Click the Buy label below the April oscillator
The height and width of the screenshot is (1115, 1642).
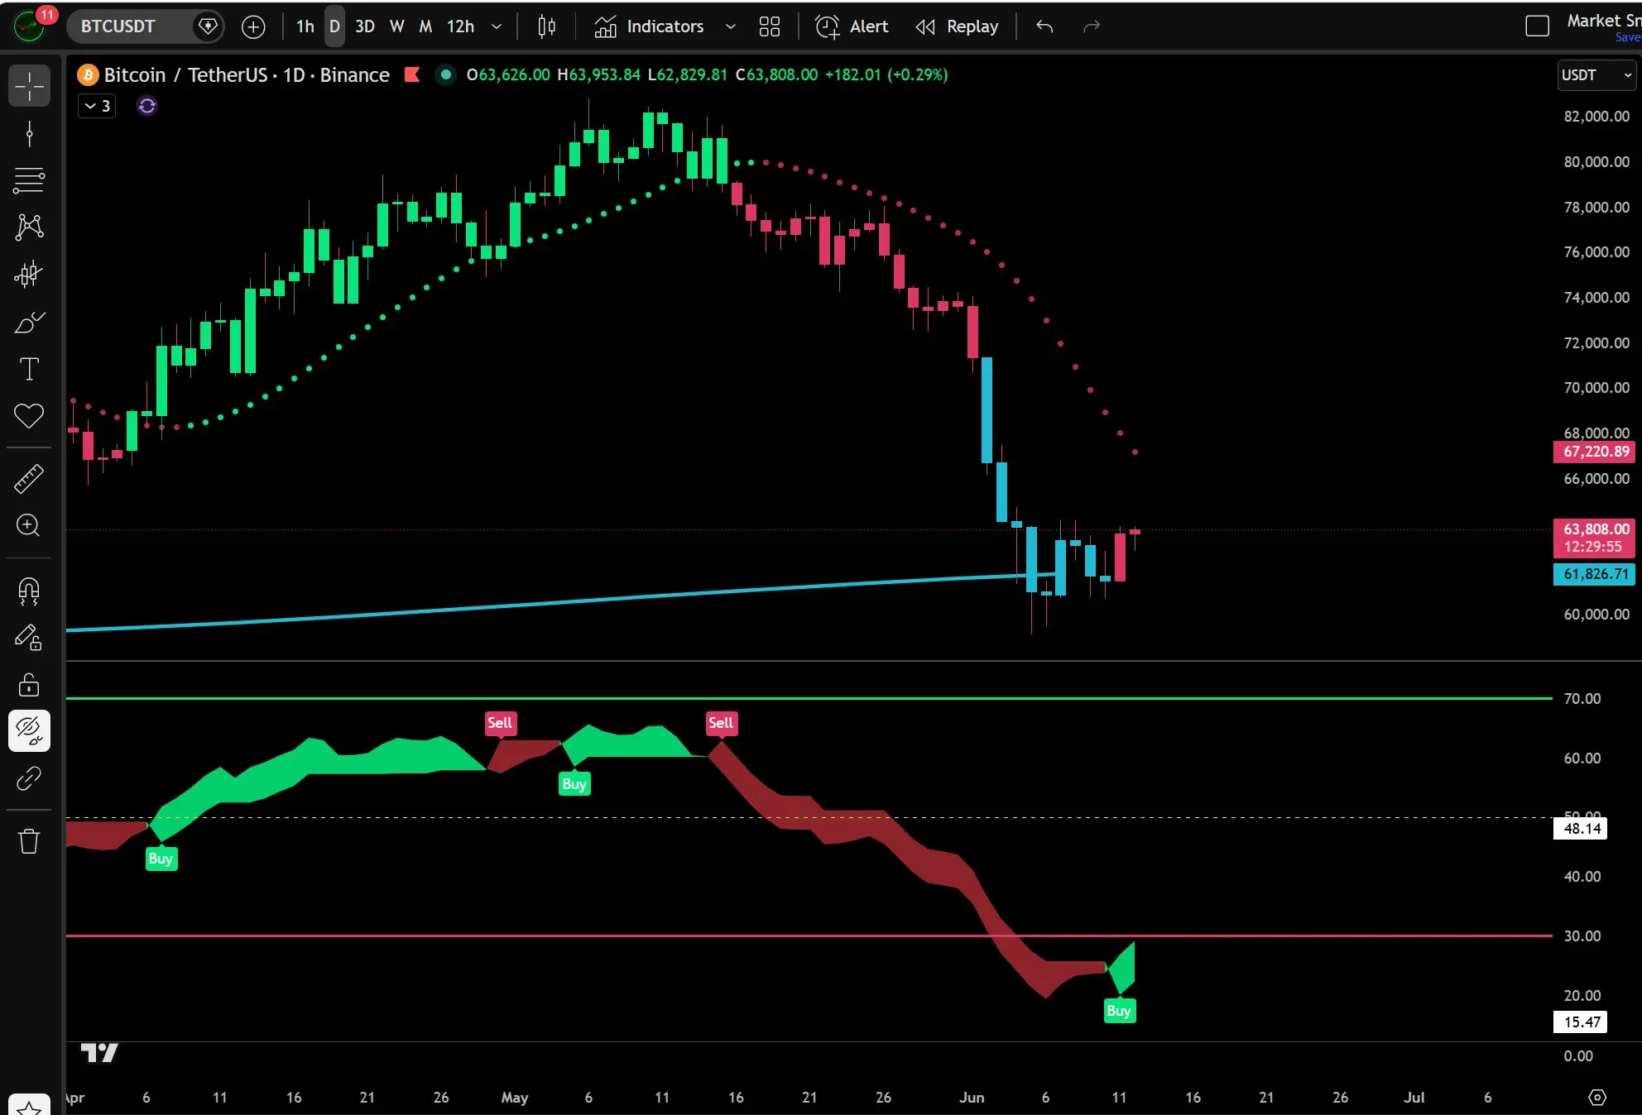[x=161, y=859]
